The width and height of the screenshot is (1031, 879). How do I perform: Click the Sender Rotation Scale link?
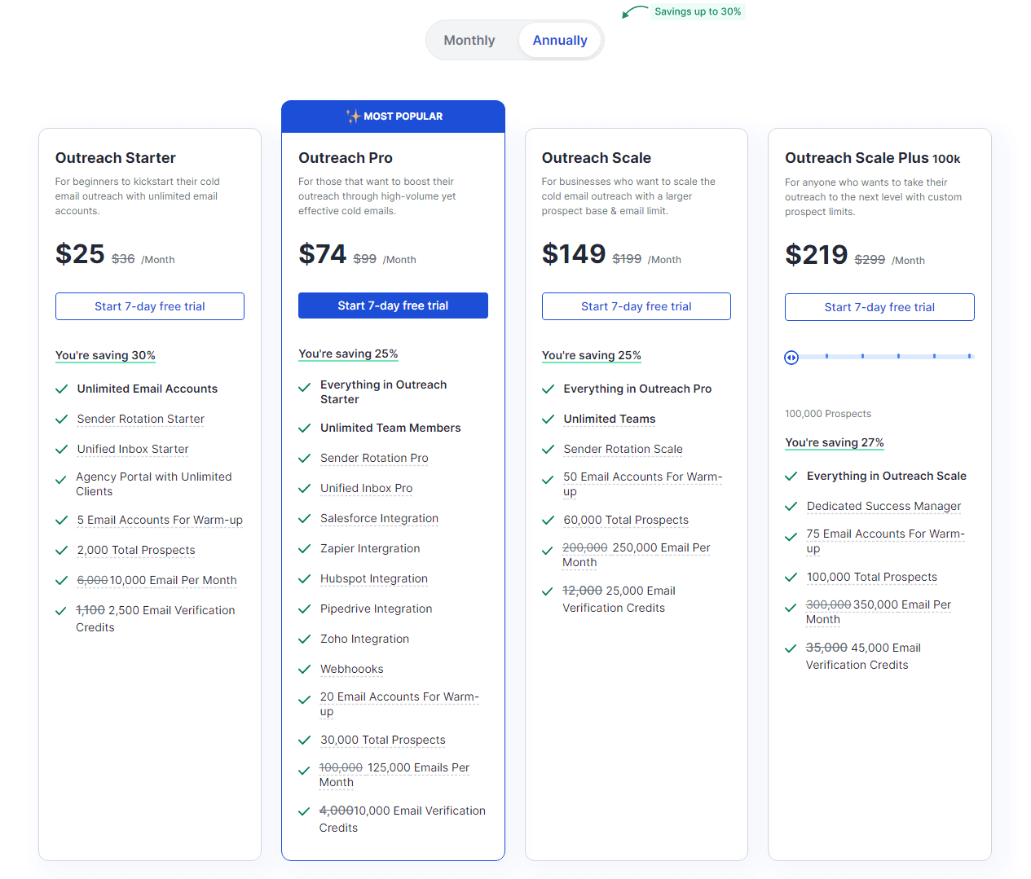point(623,449)
